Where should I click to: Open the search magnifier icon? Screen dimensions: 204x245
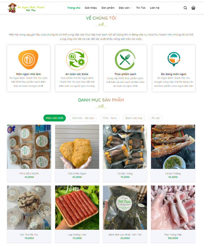[x=185, y=8]
